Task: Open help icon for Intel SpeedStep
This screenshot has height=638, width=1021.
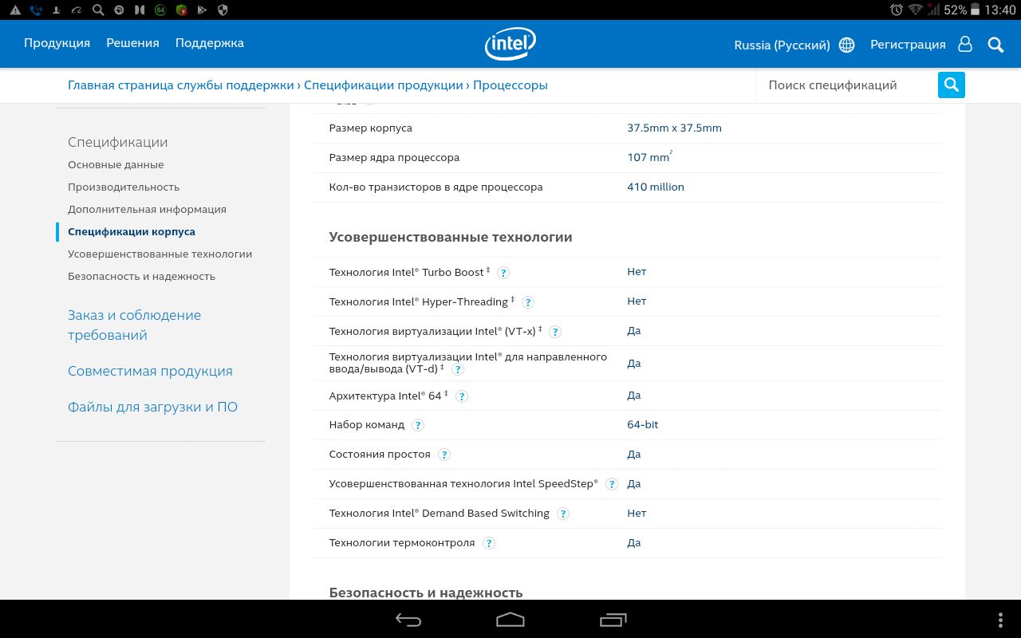Action: click(612, 484)
